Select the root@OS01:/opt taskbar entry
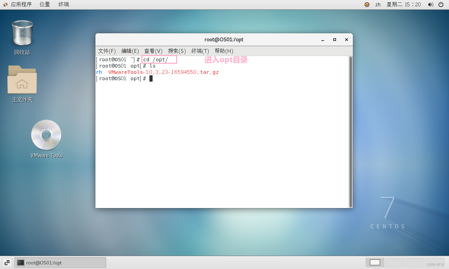This screenshot has width=449, height=269. [60, 262]
